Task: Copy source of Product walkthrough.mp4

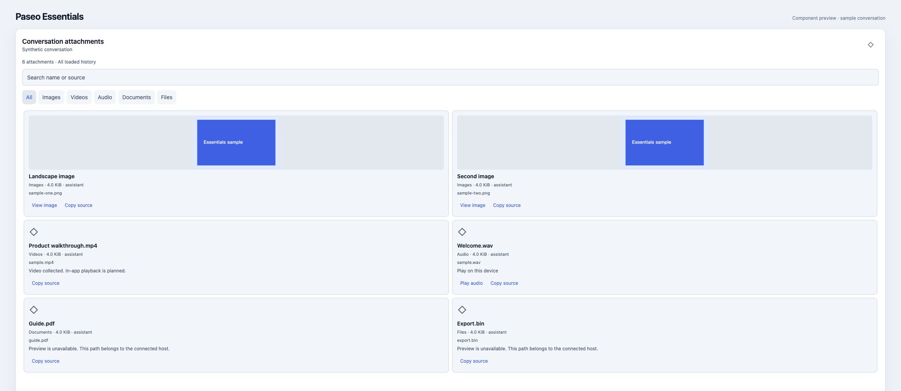Action: click(x=45, y=283)
